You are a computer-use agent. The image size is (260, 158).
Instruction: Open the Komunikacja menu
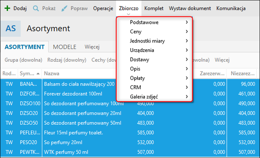click(x=231, y=8)
